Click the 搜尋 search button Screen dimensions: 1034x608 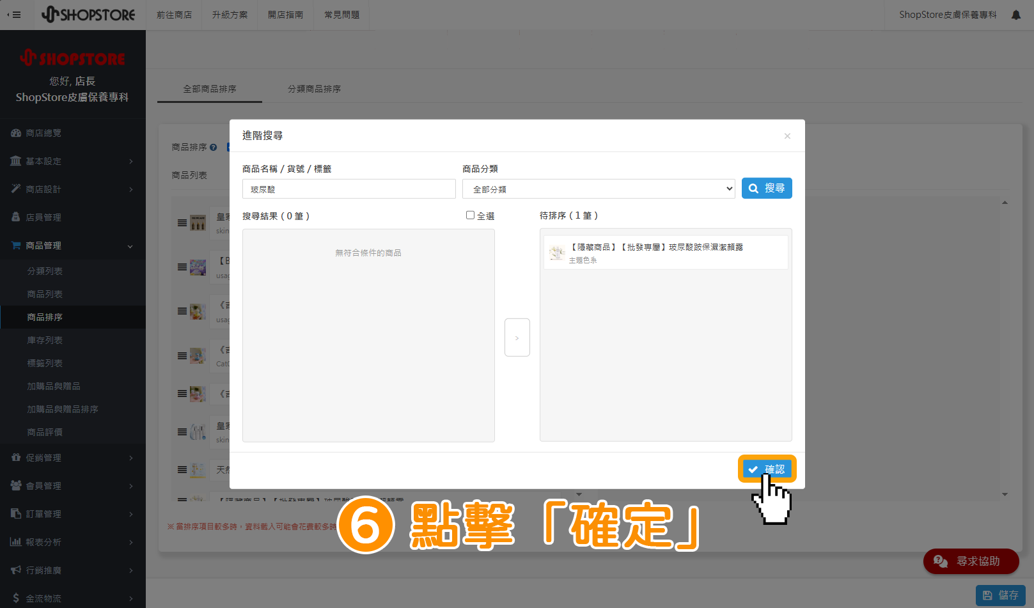pyautogui.click(x=767, y=188)
